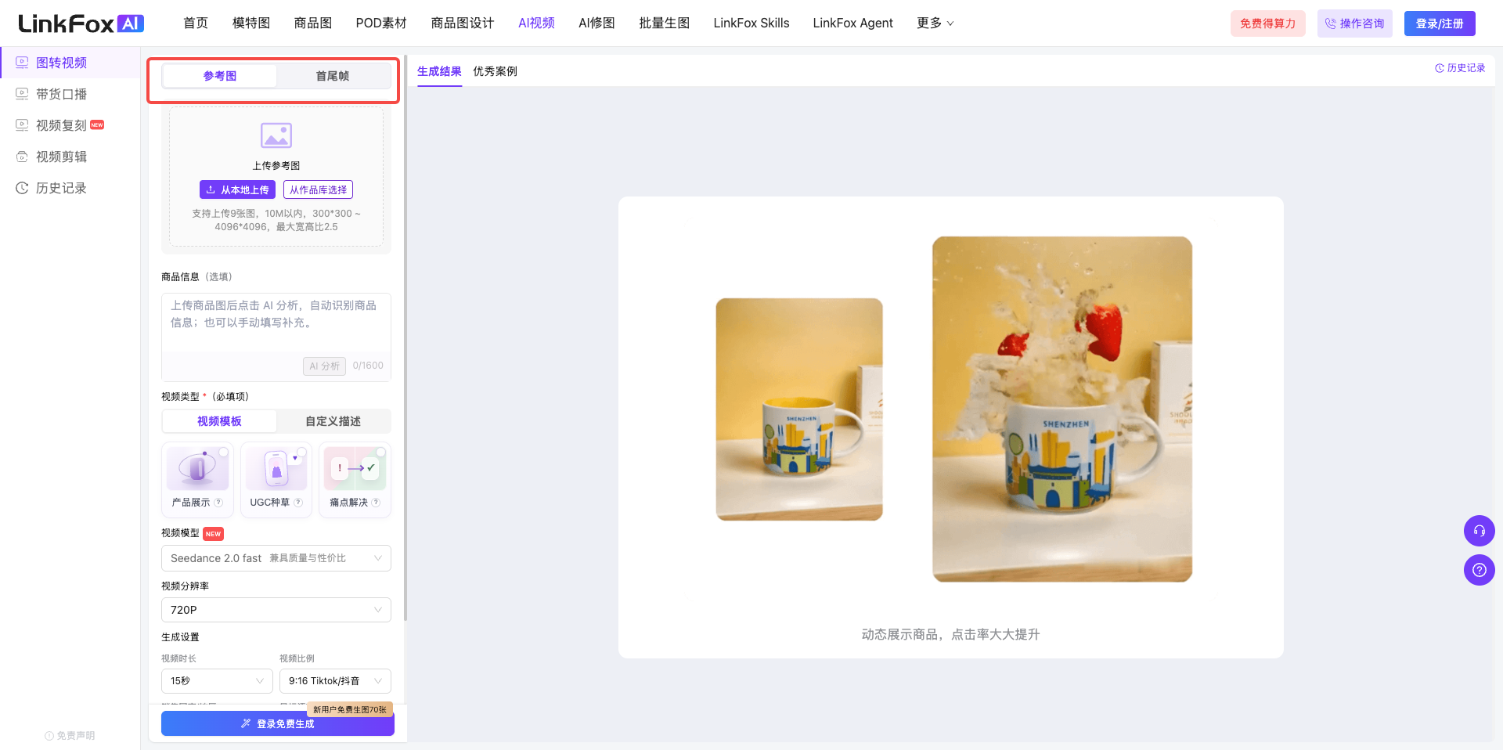Viewport: 1503px width, 750px height.
Task: Click the 免费得算力 button
Action: tap(1268, 23)
